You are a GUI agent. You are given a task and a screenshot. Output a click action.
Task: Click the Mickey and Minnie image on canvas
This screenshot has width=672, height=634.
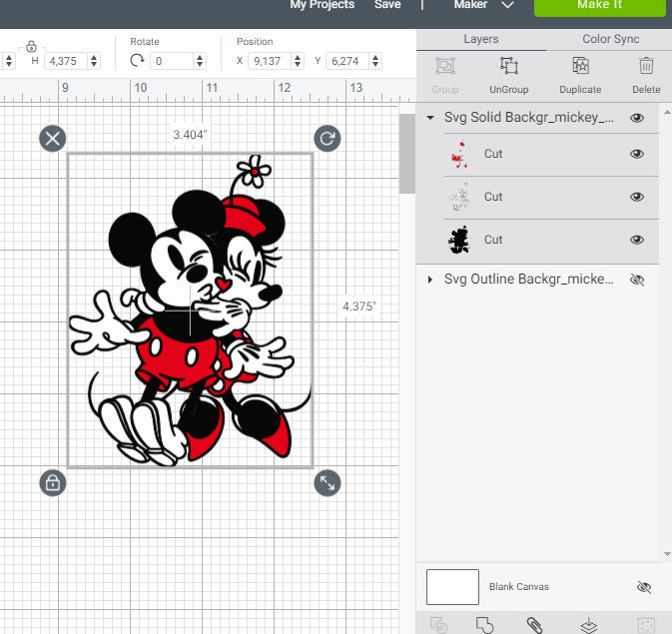click(x=191, y=311)
